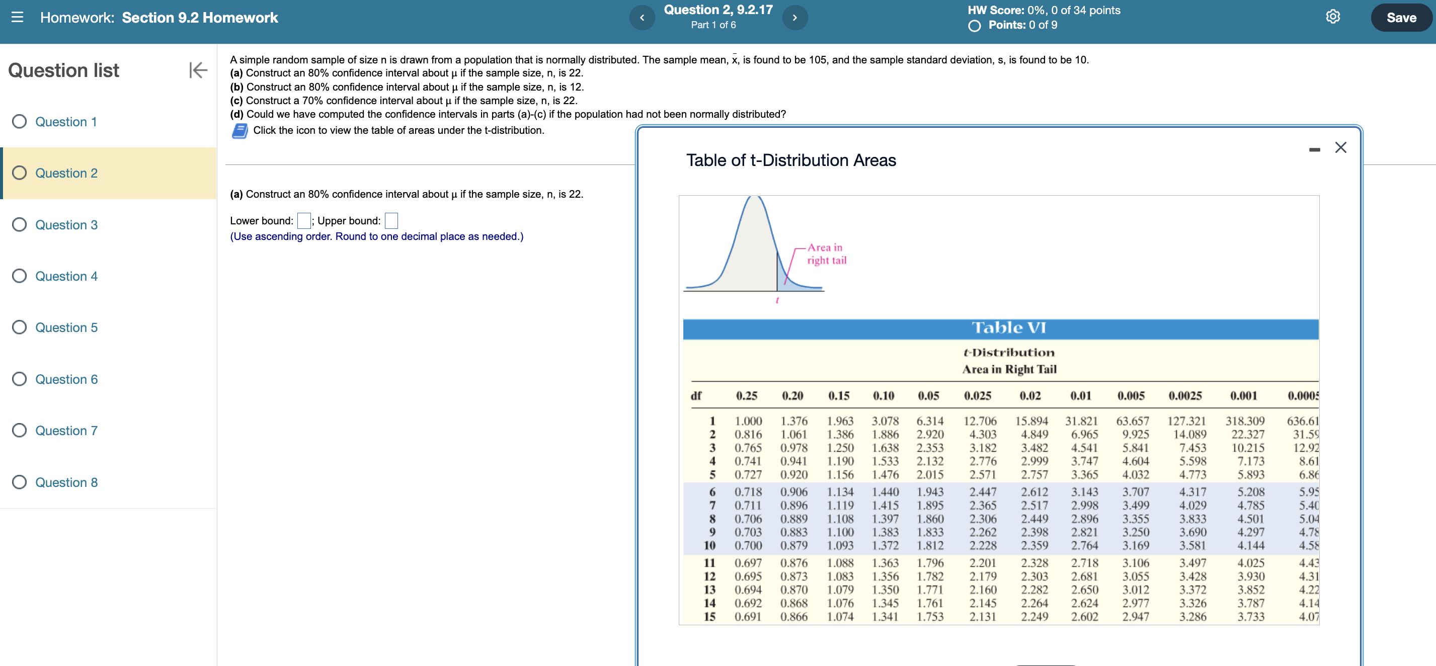Select the Question 1 radio circle
The width and height of the screenshot is (1436, 666).
(x=20, y=122)
